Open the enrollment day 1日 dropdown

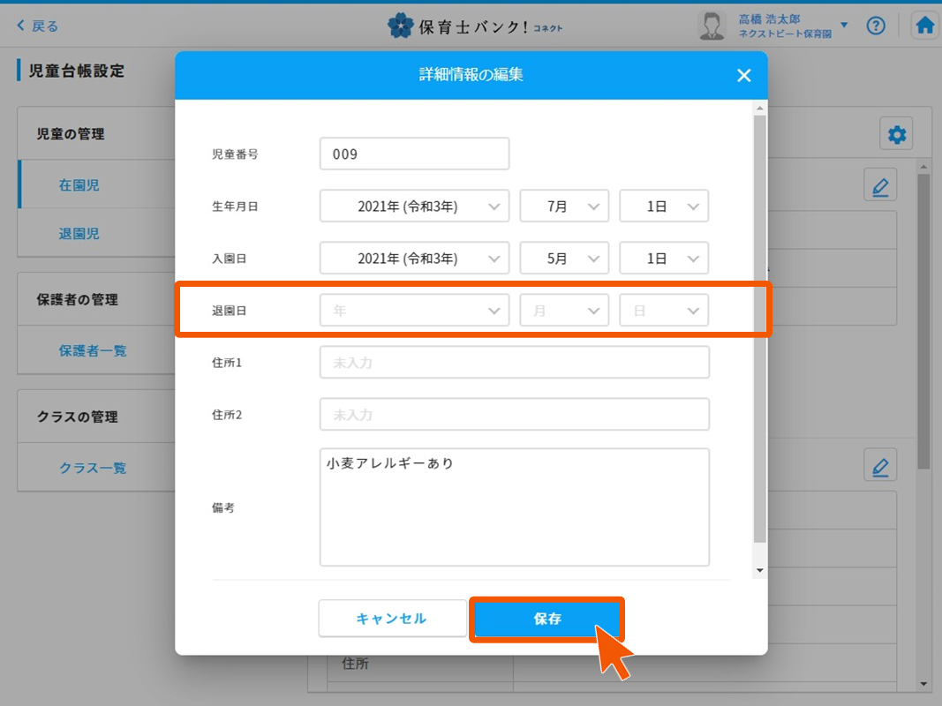(x=663, y=259)
